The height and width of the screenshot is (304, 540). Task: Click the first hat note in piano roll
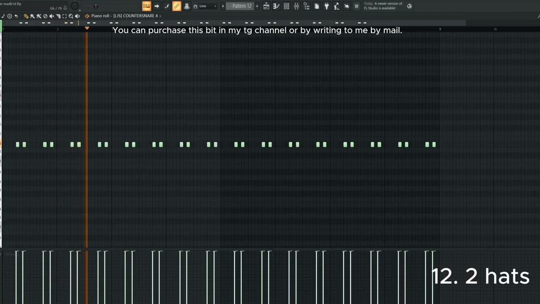(18, 144)
